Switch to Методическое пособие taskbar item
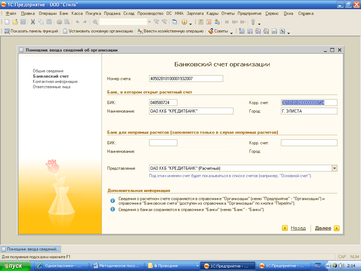The image size is (361, 271). (117, 266)
